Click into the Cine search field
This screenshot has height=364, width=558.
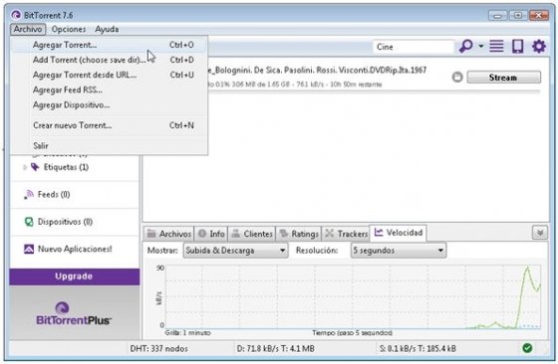414,47
